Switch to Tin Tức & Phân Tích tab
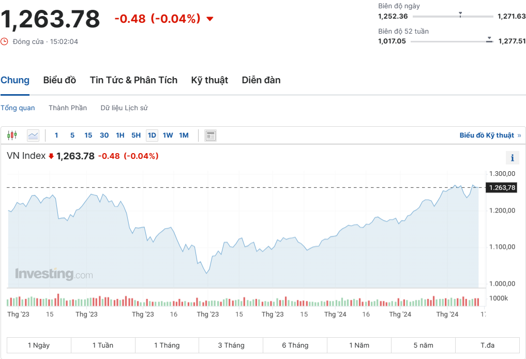 133,80
